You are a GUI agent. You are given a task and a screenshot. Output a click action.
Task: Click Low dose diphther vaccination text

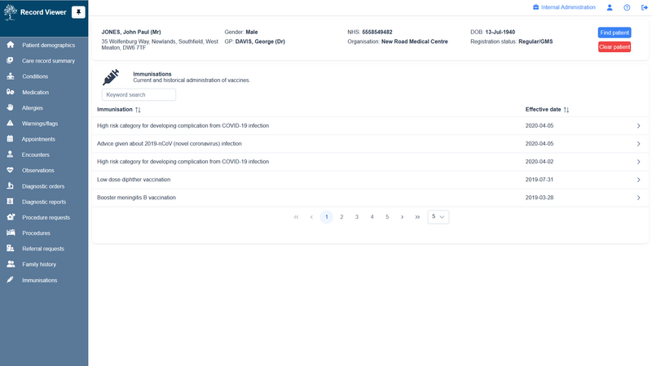134,180
